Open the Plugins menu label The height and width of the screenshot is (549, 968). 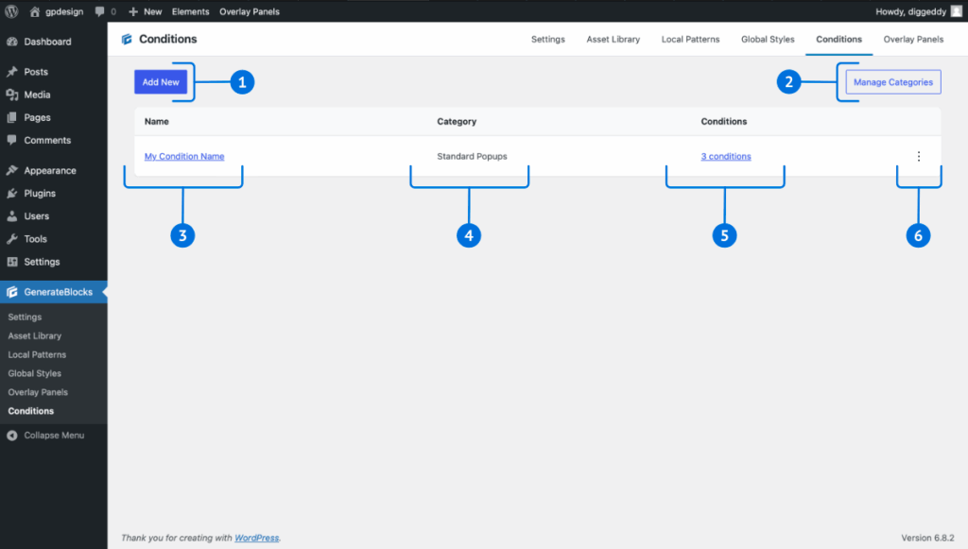coord(40,193)
